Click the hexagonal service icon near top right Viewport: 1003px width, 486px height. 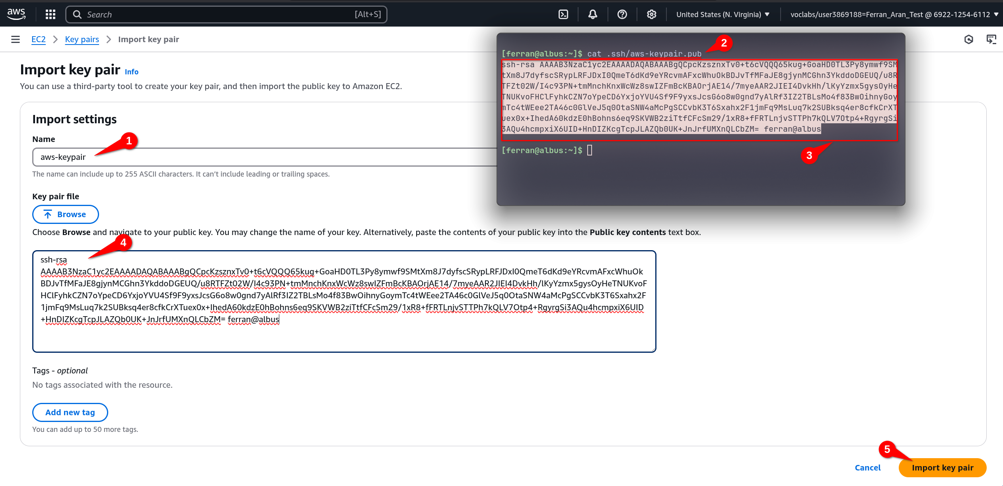[969, 39]
